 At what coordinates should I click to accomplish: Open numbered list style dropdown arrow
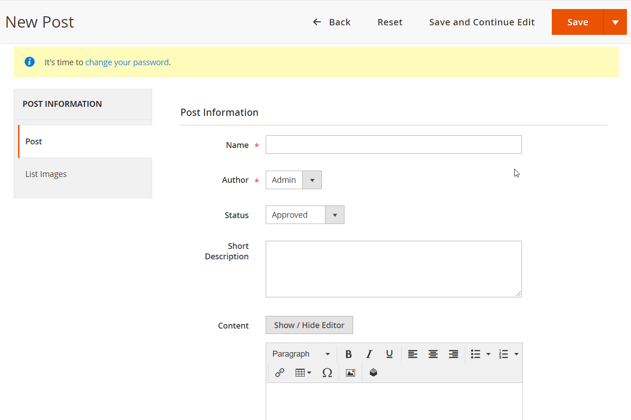pos(516,354)
